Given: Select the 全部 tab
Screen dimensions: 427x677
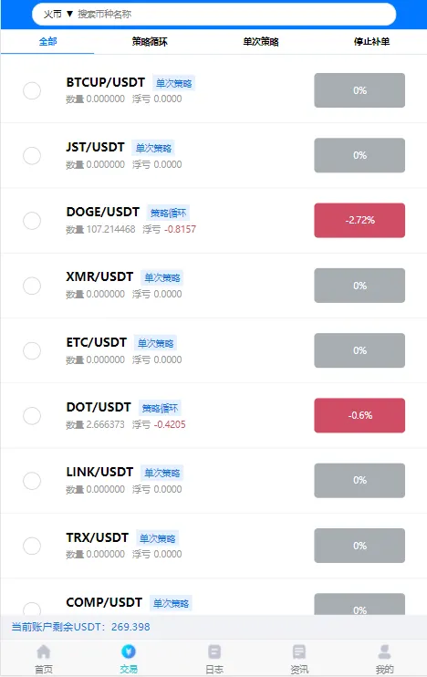Looking at the screenshot, I should [x=47, y=42].
